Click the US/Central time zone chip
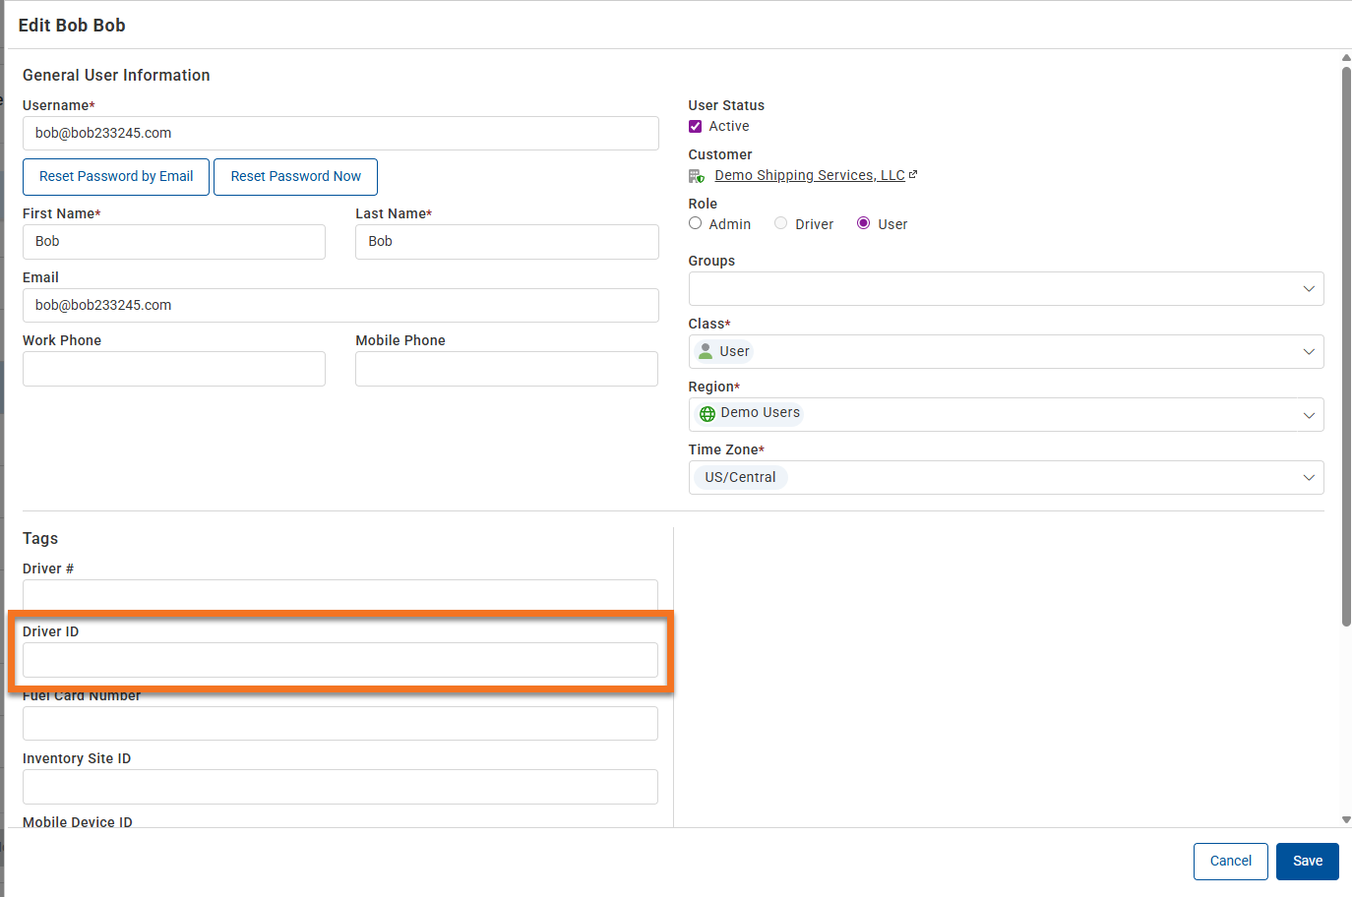The image size is (1352, 897). 740,478
